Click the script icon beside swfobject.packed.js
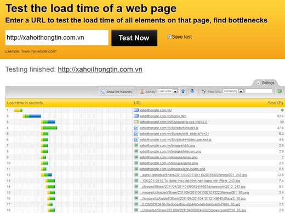 136,140
